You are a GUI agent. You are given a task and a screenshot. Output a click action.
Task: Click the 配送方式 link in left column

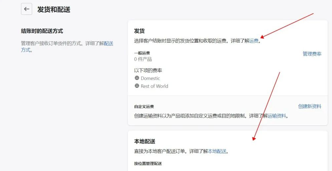tap(108, 43)
